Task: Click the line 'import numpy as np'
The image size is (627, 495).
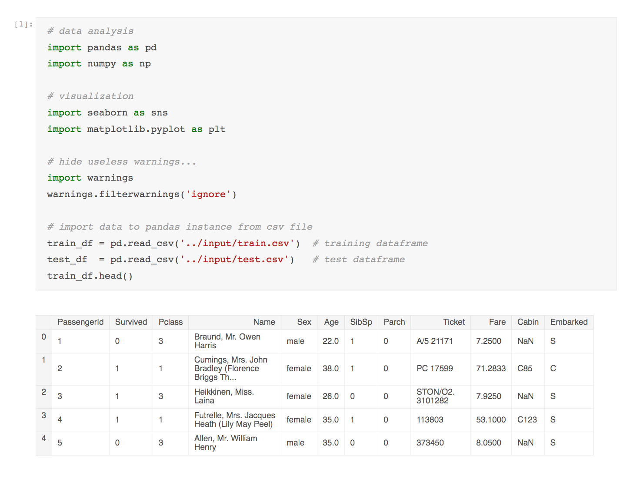Action: pos(99,64)
